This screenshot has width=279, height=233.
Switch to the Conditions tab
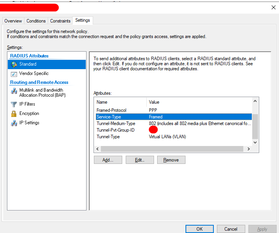36,21
